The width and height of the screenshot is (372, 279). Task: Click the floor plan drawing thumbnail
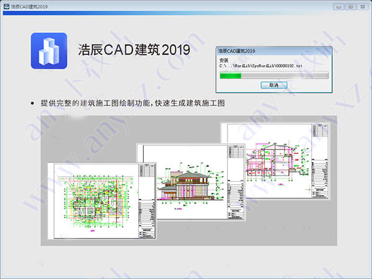click(102, 201)
